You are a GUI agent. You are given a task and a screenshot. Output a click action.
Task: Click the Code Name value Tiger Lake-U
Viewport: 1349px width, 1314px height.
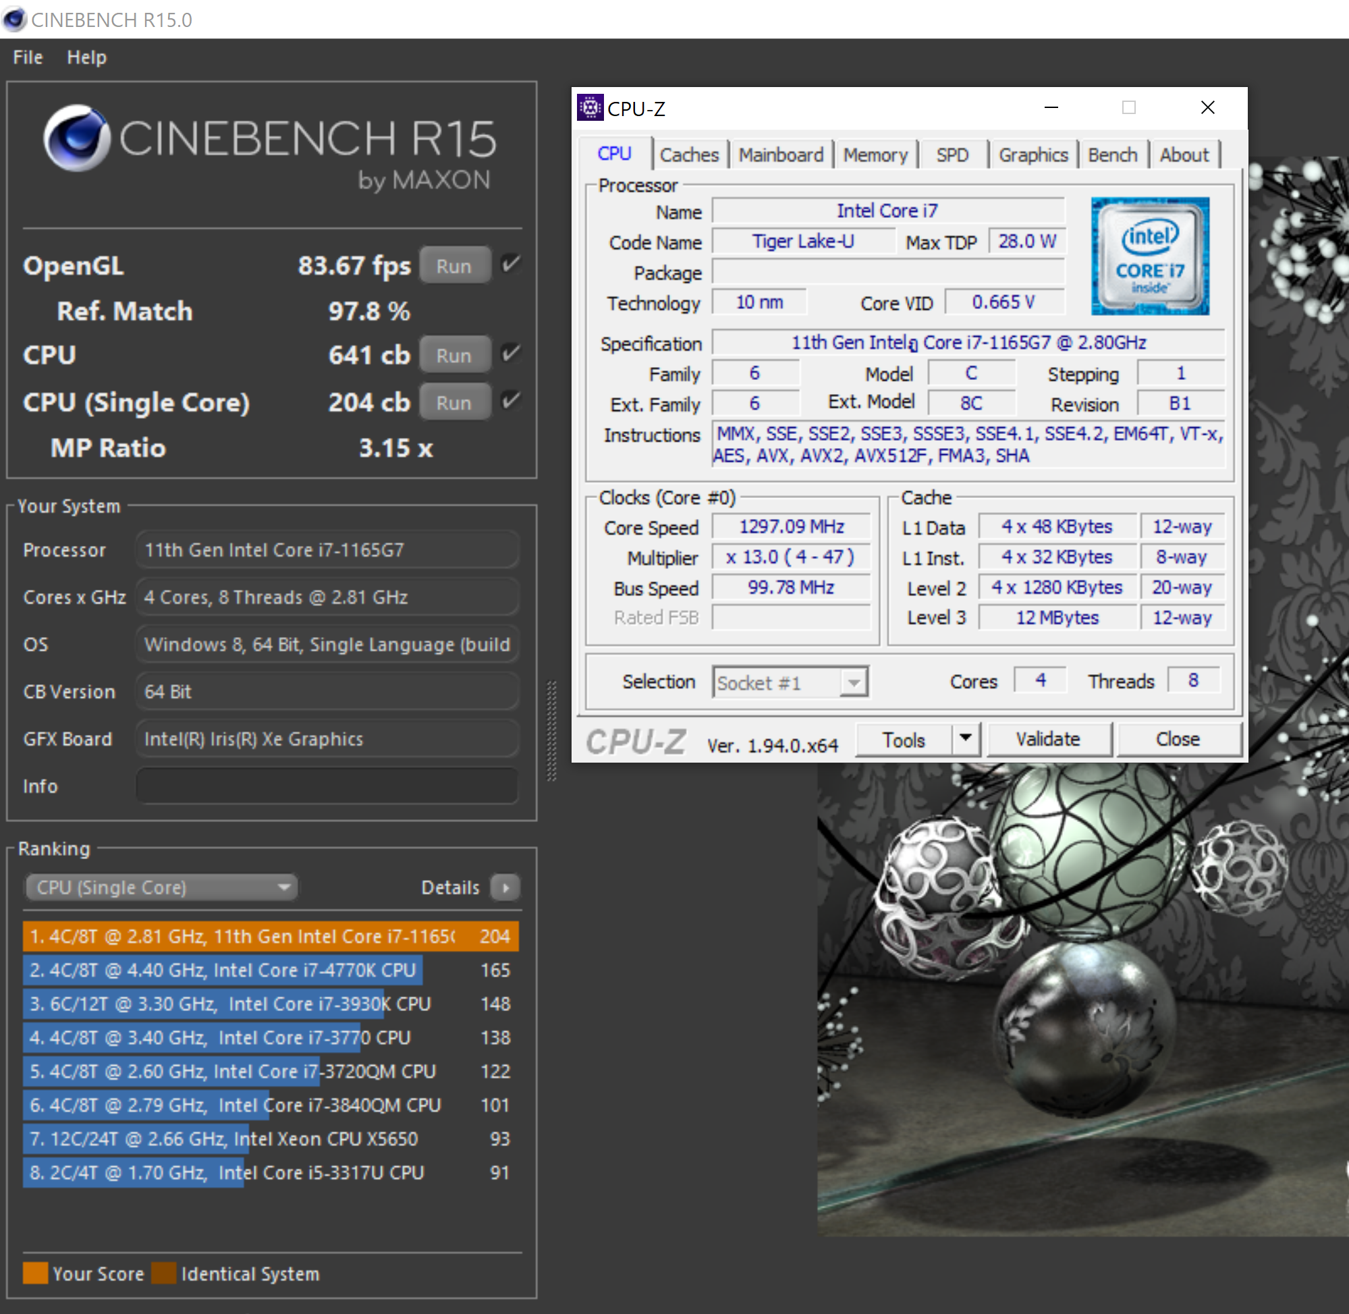pos(803,242)
